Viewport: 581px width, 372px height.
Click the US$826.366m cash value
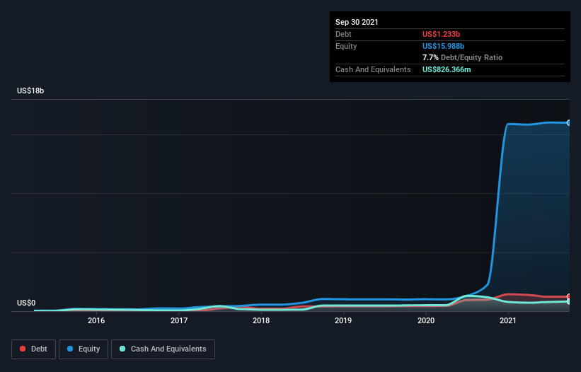(447, 69)
